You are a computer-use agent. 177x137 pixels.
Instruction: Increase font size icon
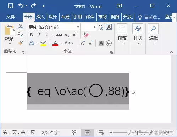[83, 43]
